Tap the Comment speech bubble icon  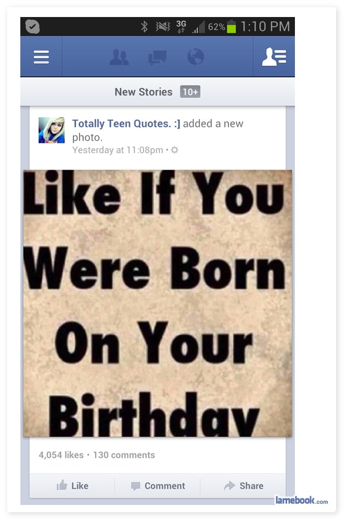coord(136,486)
